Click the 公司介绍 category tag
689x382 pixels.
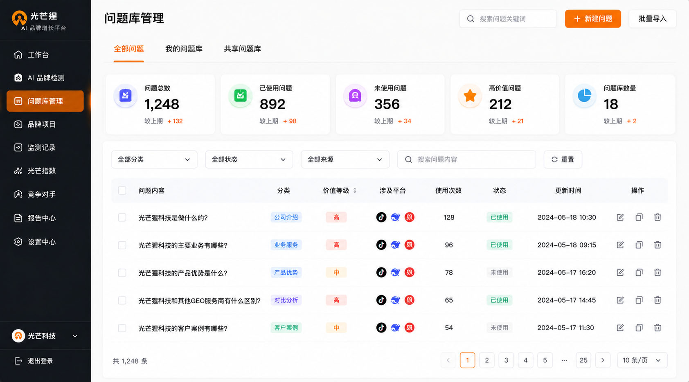[x=286, y=217]
